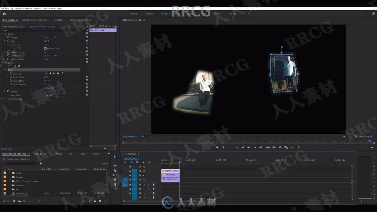
Task: Expand the Motion Graphics Template bin
Action: [x=9, y=181]
